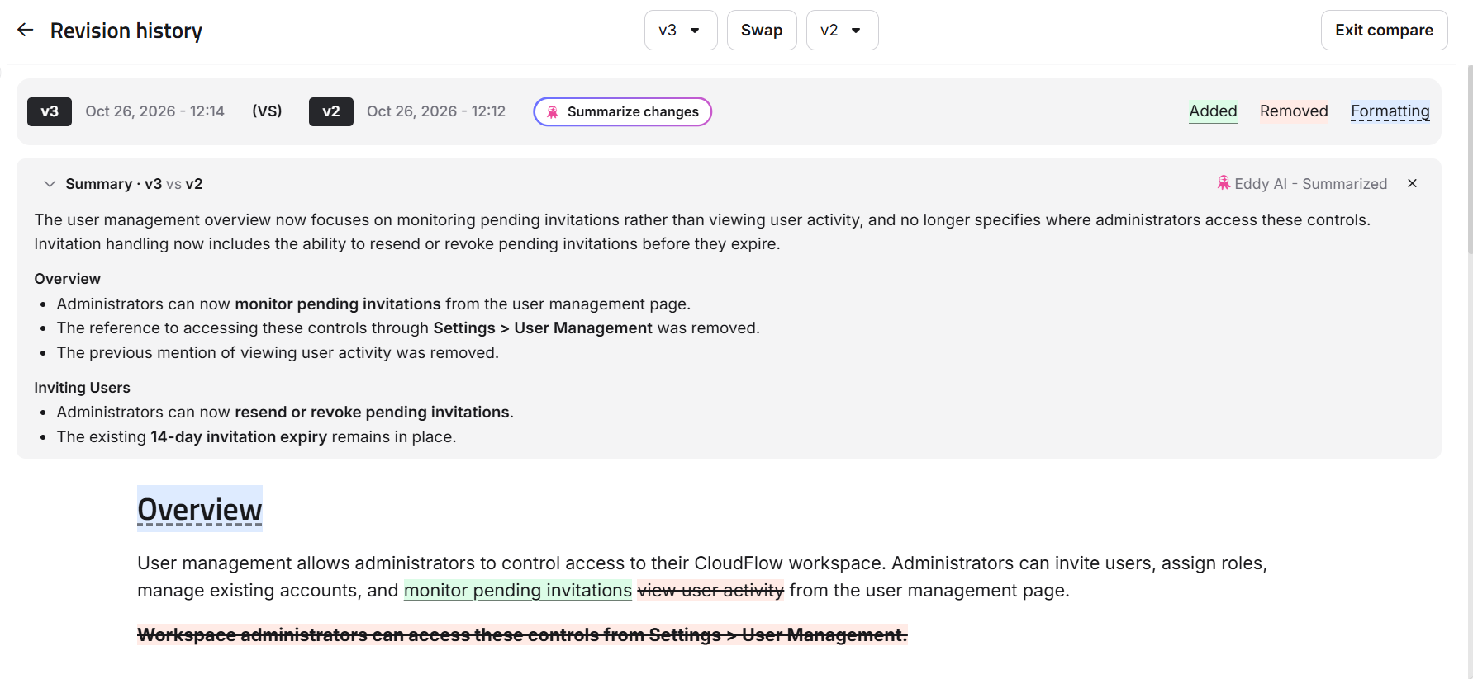Image resolution: width=1473 pixels, height=679 pixels.
Task: Click the Overview heading with formatting change
Action: [200, 509]
